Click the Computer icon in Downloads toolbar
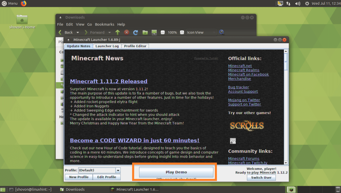The image size is (341, 193). [x=154, y=32]
